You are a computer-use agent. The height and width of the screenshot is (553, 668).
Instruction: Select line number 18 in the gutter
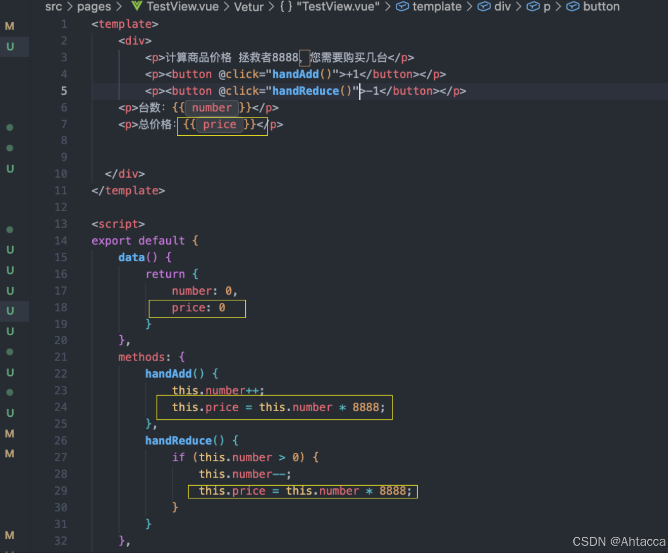61,307
